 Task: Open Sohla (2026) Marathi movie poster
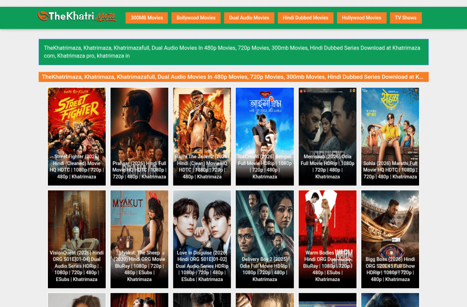coord(390,136)
